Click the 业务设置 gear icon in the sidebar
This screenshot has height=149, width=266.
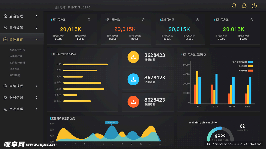click(x=6, y=28)
